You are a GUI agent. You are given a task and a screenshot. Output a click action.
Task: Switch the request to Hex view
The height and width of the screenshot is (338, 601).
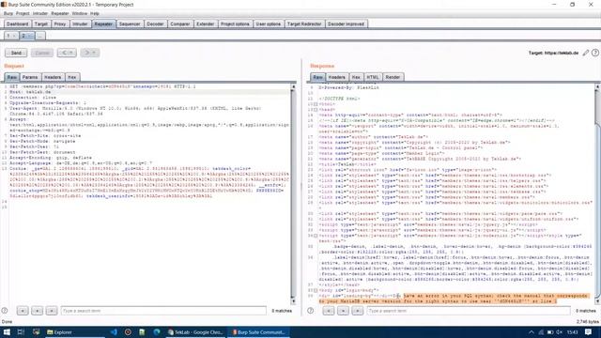click(x=72, y=77)
